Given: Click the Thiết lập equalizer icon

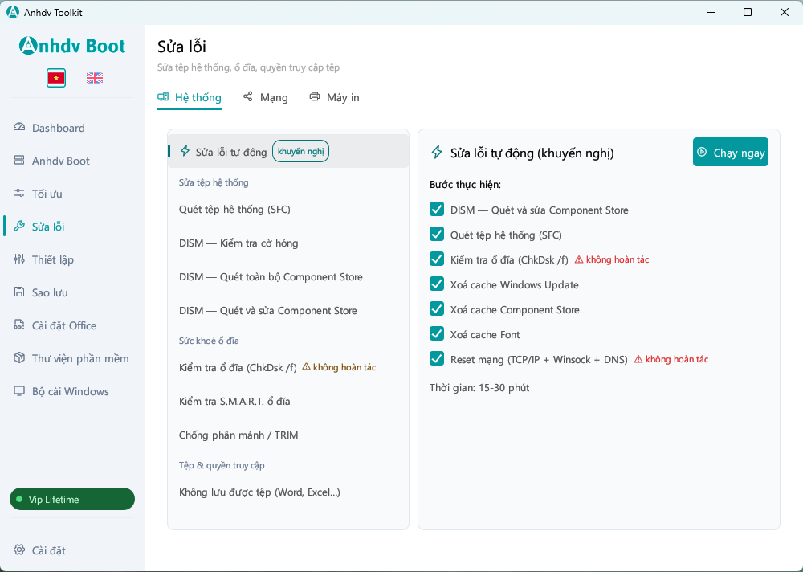Looking at the screenshot, I should coord(19,259).
